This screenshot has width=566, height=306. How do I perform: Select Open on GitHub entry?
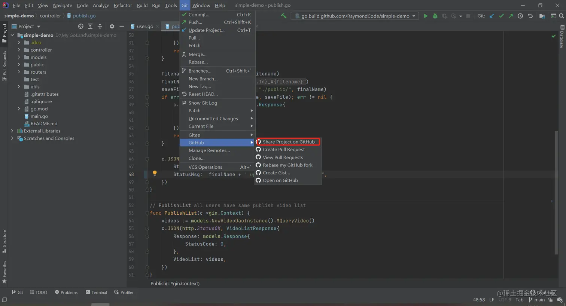[288, 180]
